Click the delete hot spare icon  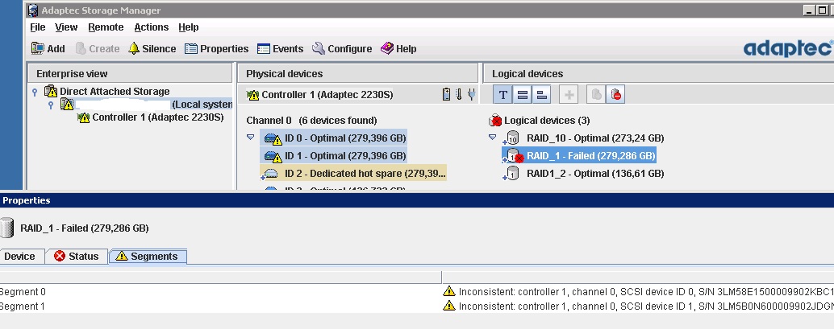[x=615, y=95]
